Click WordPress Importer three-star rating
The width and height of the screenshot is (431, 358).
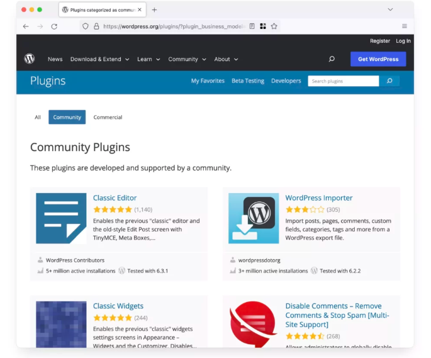[x=305, y=210]
